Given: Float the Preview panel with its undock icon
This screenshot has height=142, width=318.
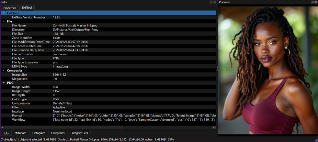Looking at the screenshot, I should 312,2.
